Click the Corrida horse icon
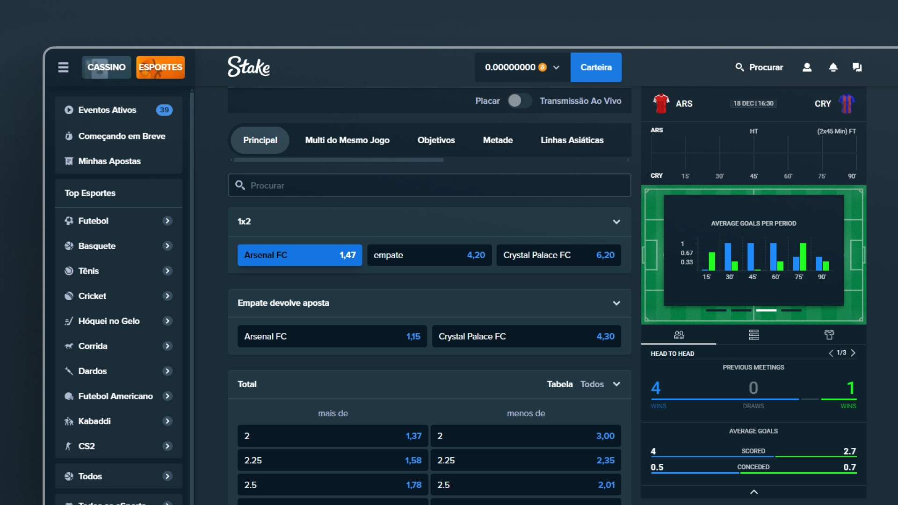Screen dimensions: 898x505 point(69,346)
